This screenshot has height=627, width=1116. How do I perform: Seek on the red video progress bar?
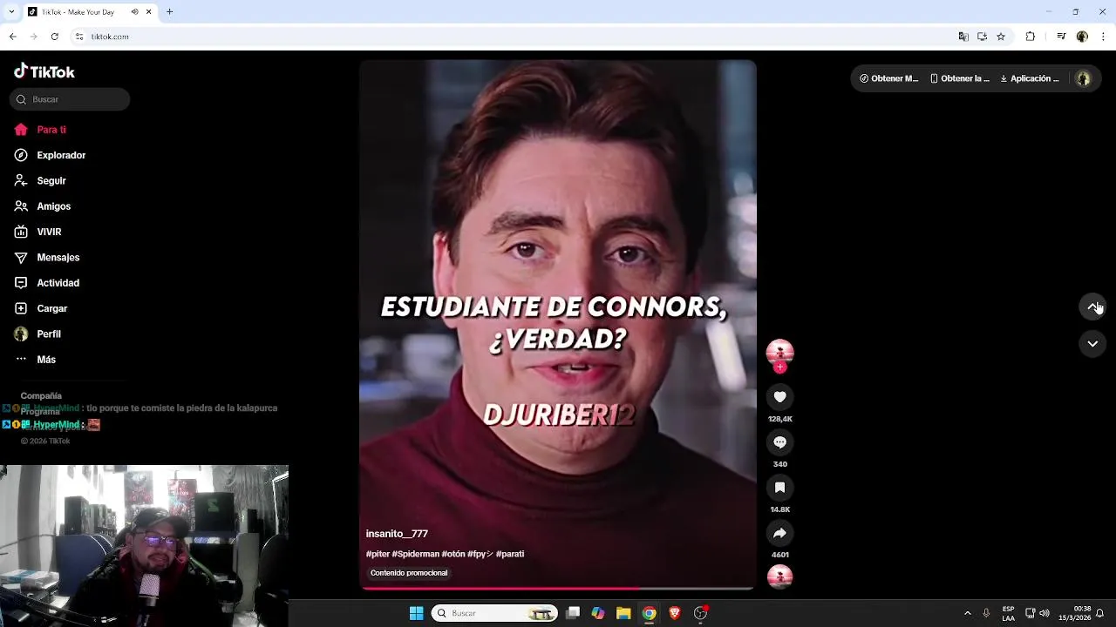[x=558, y=589]
